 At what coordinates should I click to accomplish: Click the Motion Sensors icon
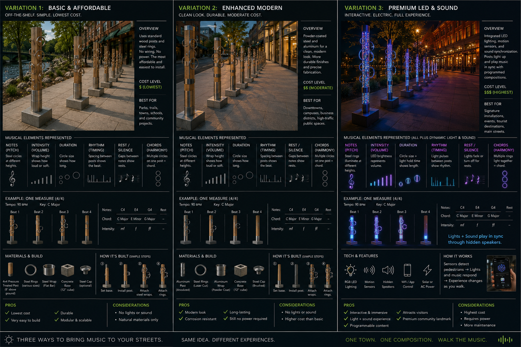(369, 270)
